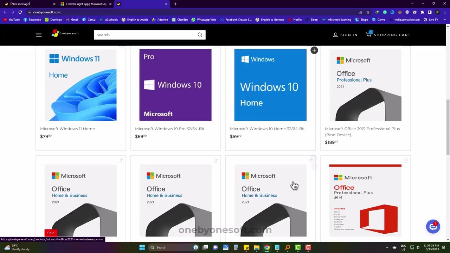This screenshot has height=253, width=450.
Task: Open Microsoft Office 2021 Professional Plus link
Action: (x=362, y=131)
